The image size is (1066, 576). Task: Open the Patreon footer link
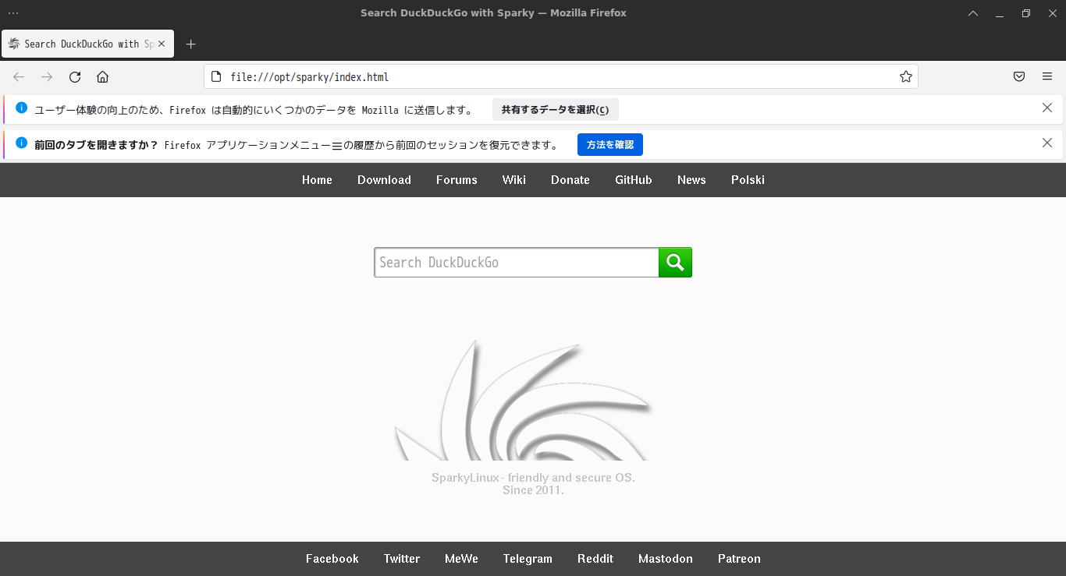[739, 559]
